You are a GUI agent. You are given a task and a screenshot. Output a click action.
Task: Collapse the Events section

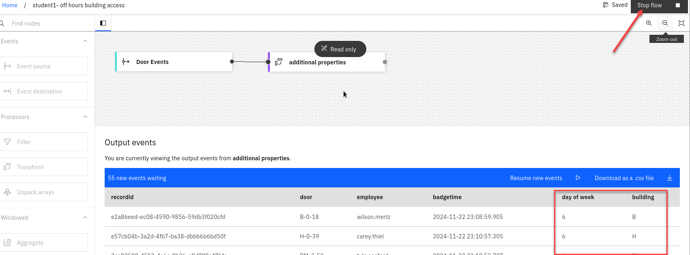[85, 41]
